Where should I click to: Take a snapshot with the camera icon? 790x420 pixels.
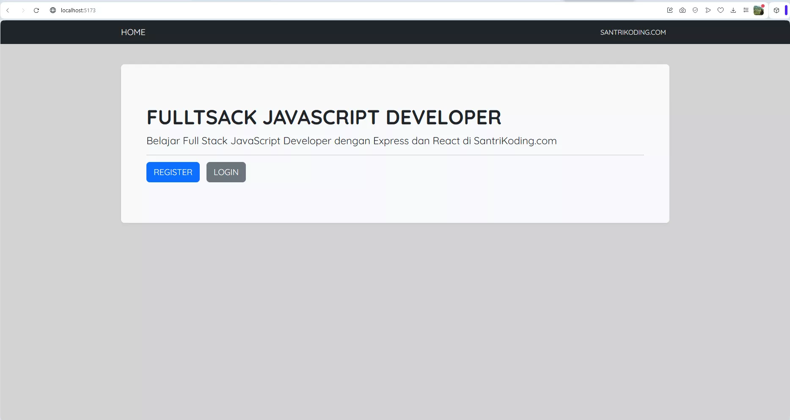click(683, 10)
